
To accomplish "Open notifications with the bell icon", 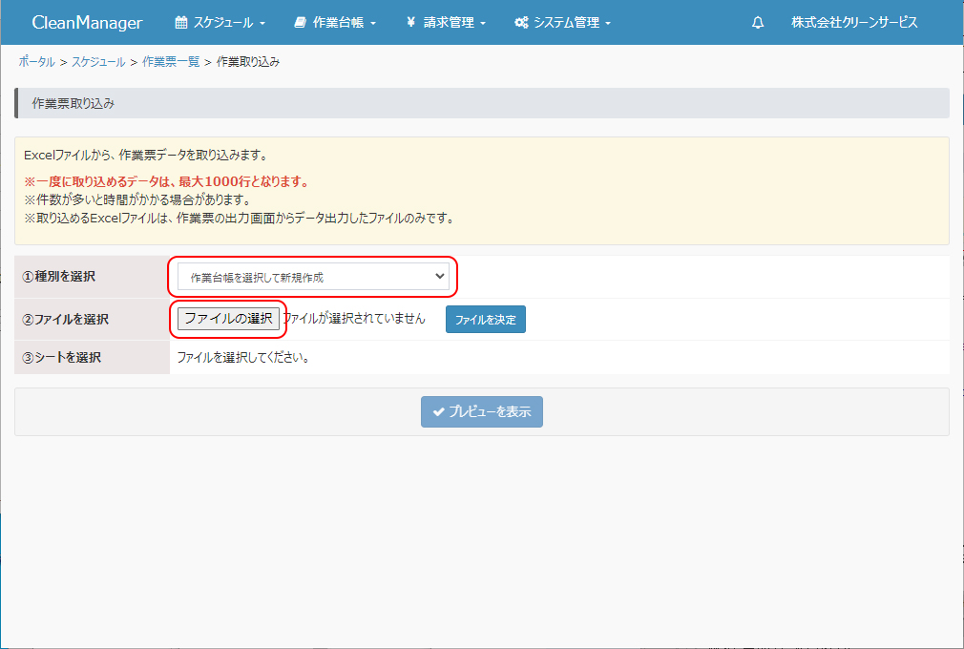I will pyautogui.click(x=758, y=23).
